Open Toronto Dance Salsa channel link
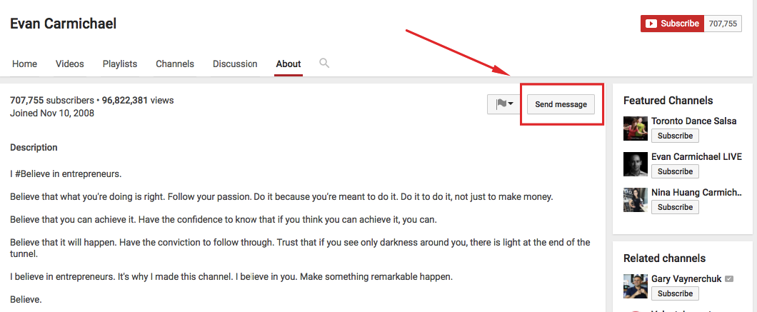 693,121
